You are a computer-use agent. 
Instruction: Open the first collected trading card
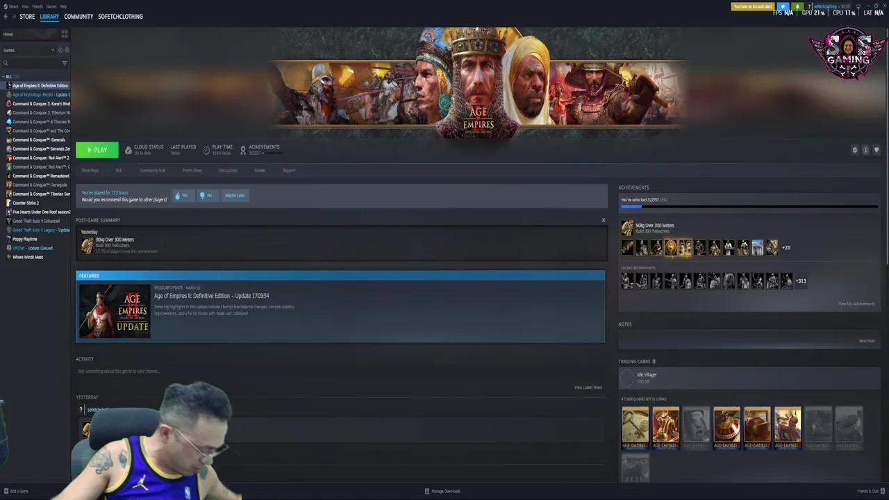(635, 428)
